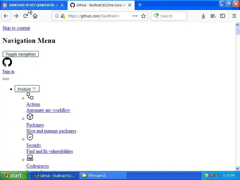The height and width of the screenshot is (180, 240).
Task: Open the browser home page
Action: click(35, 16)
